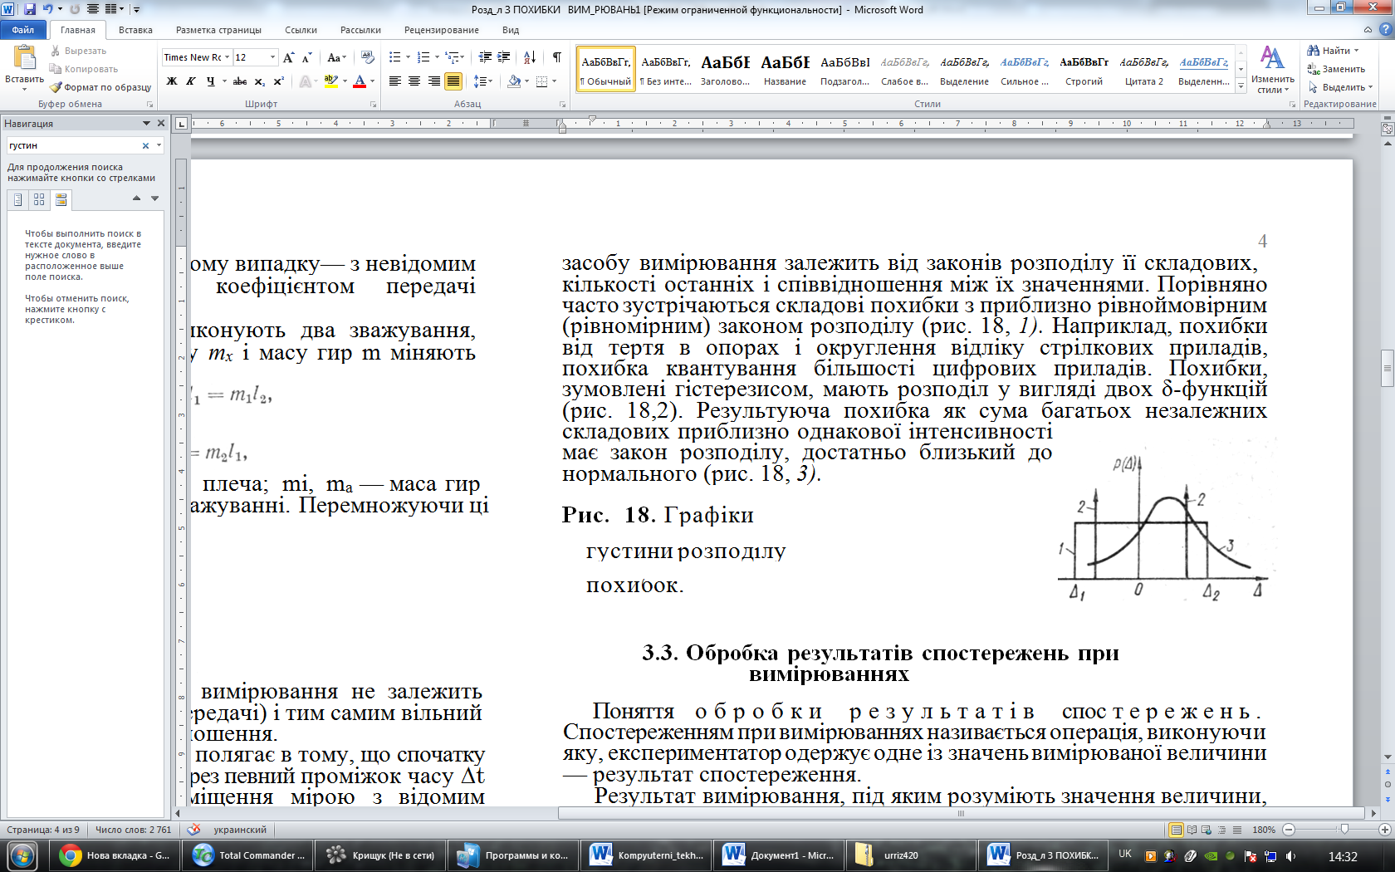Decrease font size with the shrink font icon
Viewport: 1395px width, 872px height.
click(307, 57)
